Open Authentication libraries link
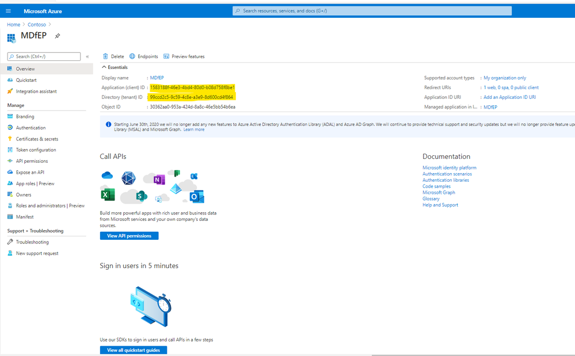Image resolution: width=575 pixels, height=356 pixels. (x=445, y=180)
